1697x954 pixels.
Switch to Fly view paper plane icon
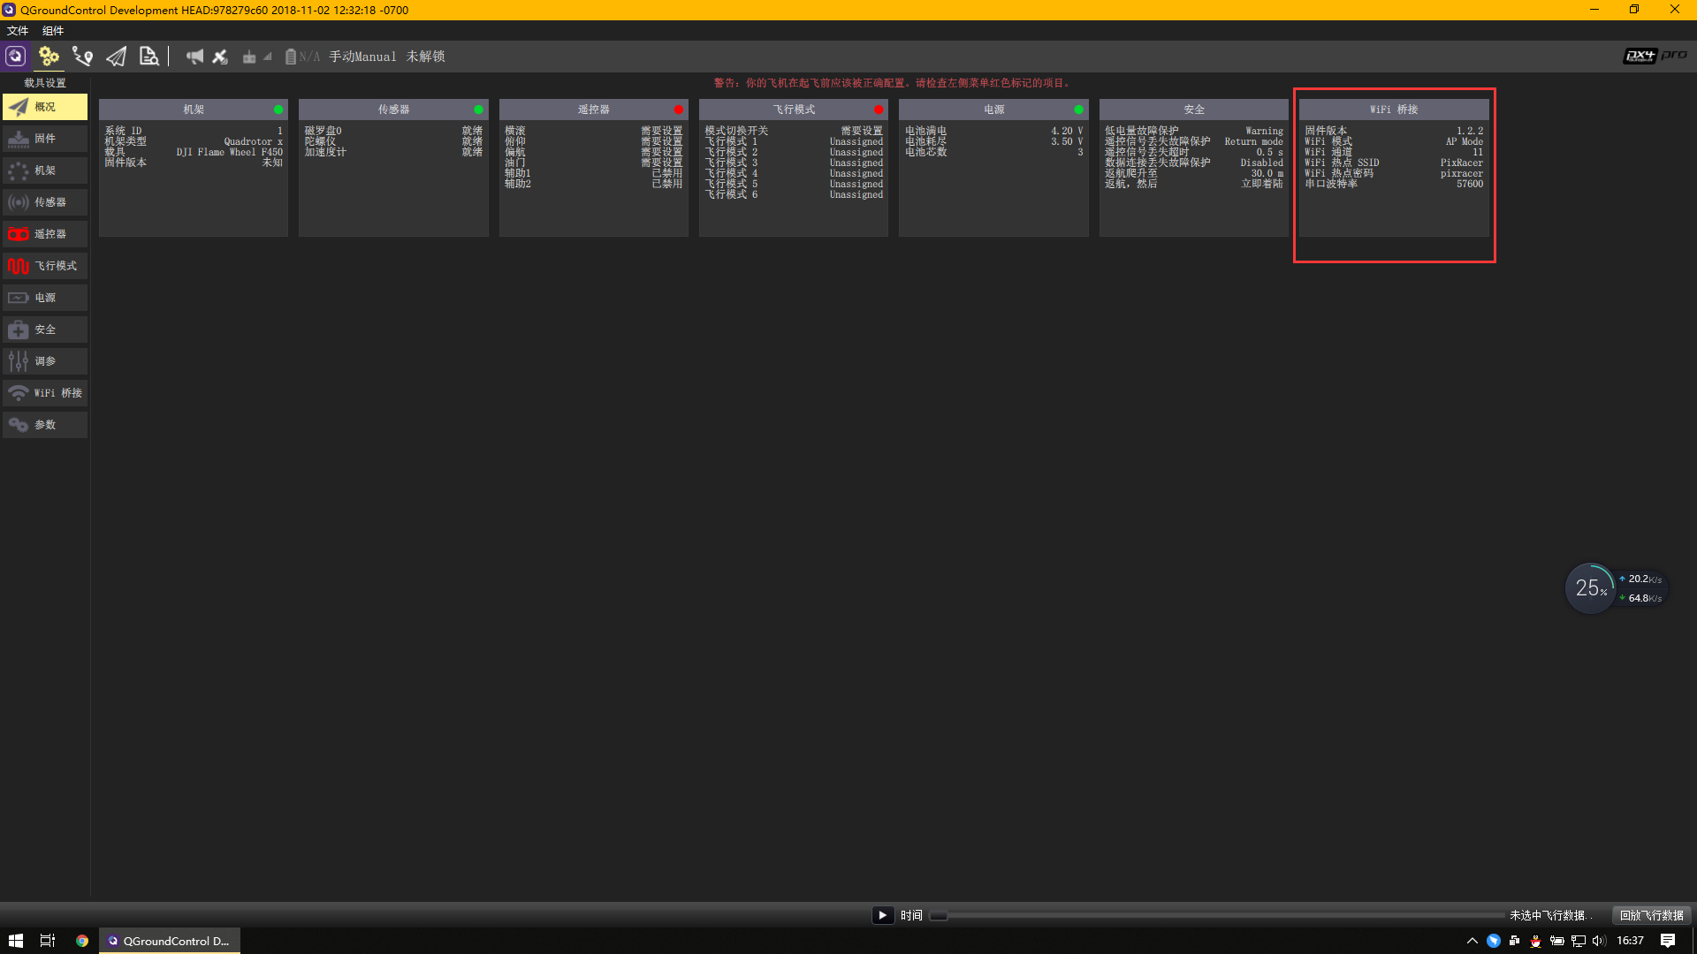point(116,57)
